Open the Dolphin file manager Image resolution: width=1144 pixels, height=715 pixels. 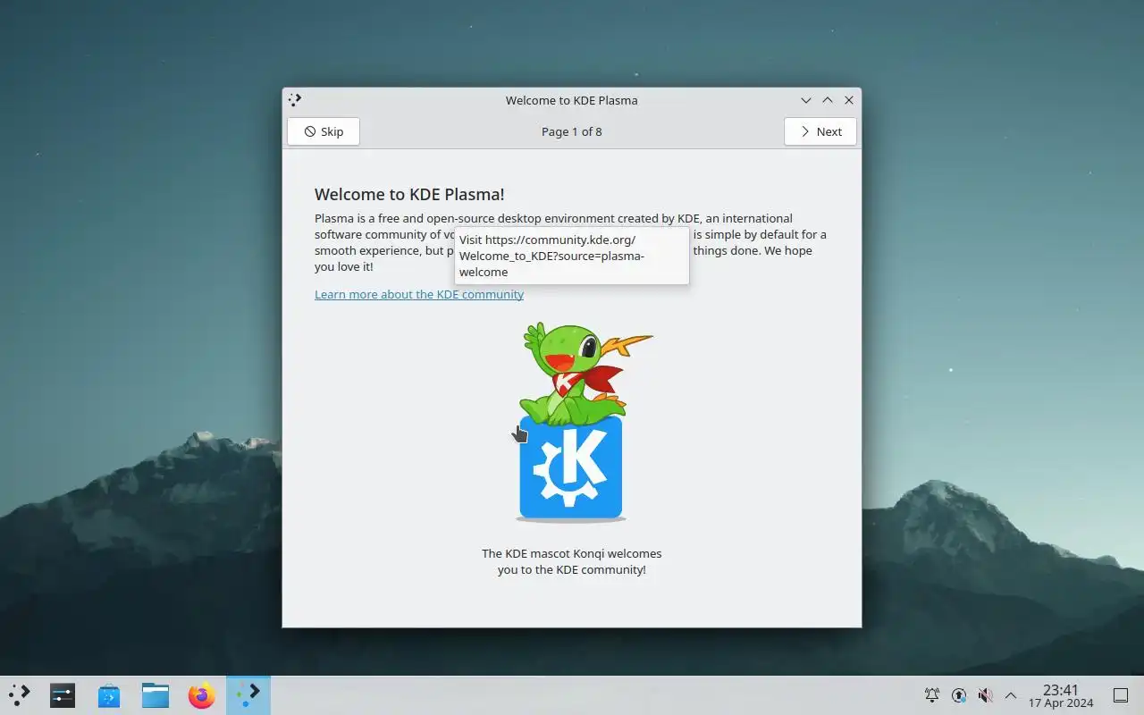156,694
